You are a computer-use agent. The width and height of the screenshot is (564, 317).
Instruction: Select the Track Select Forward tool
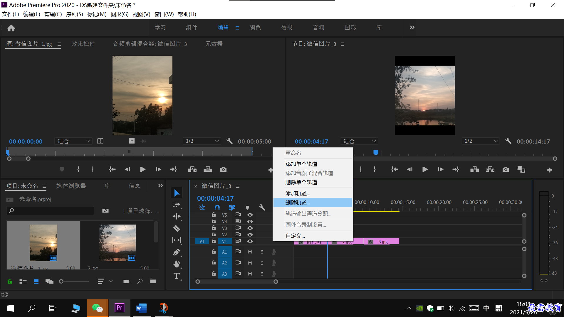pos(177,205)
